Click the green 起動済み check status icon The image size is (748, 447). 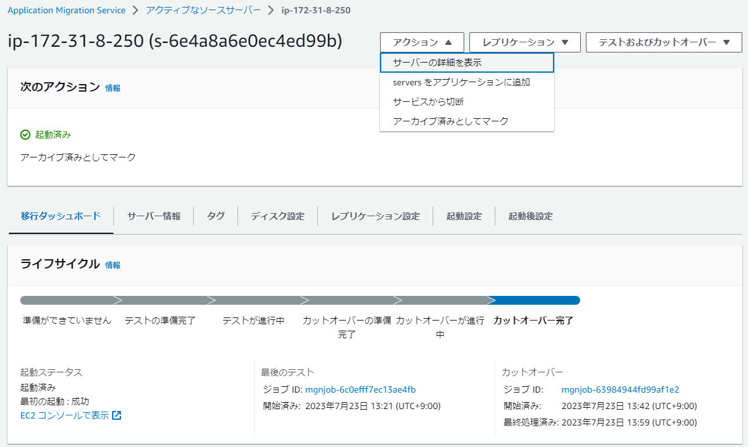pos(25,135)
